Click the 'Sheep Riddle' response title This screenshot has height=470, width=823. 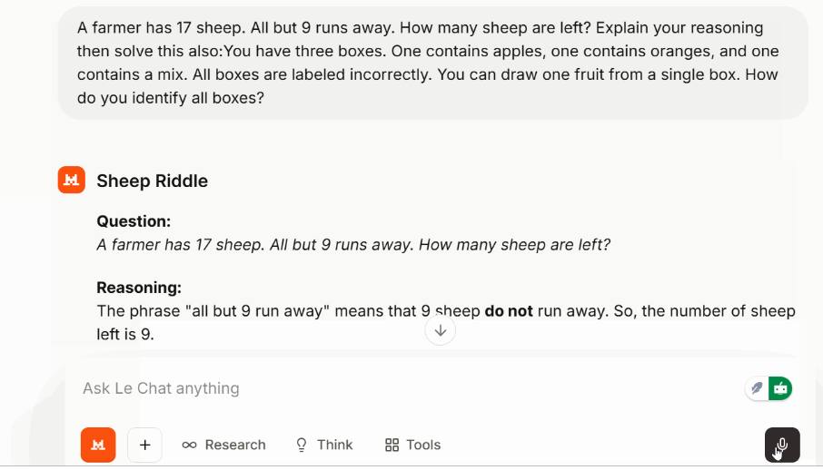[x=153, y=181]
